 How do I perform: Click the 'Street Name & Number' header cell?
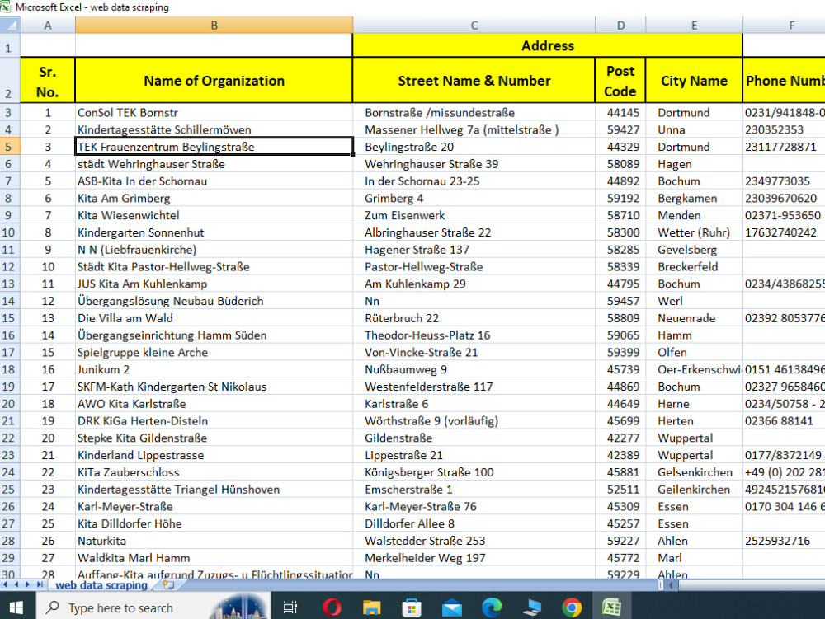474,81
